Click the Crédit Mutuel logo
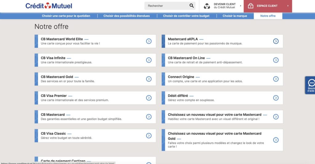 [x=49, y=6]
